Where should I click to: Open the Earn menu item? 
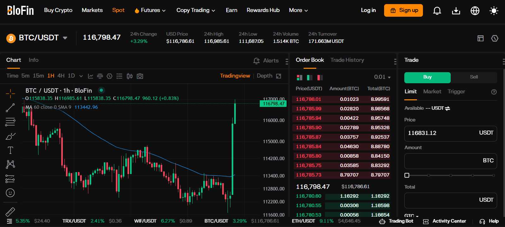[231, 10]
